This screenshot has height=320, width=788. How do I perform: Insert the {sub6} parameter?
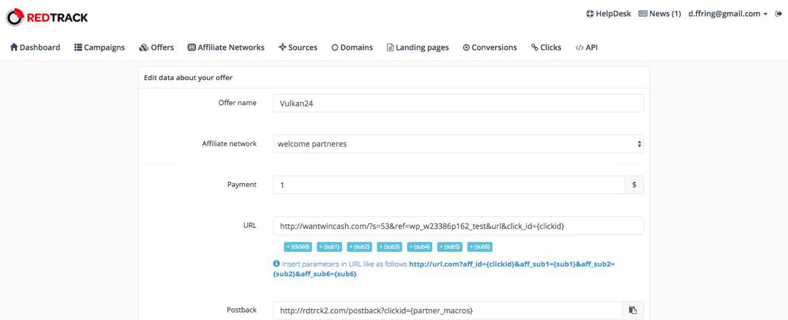point(480,247)
